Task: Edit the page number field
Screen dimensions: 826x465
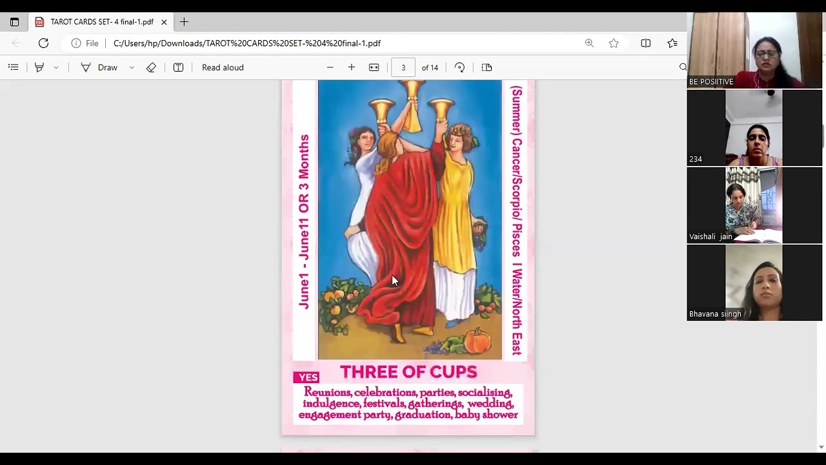Action: click(403, 67)
